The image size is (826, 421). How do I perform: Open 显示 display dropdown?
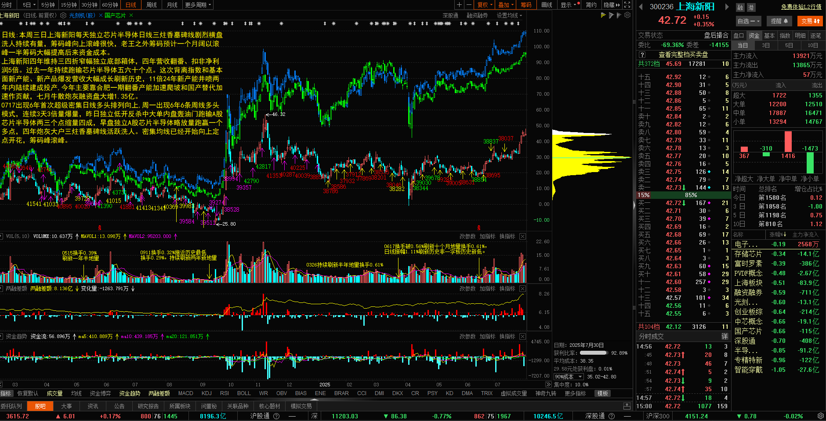pos(568,5)
